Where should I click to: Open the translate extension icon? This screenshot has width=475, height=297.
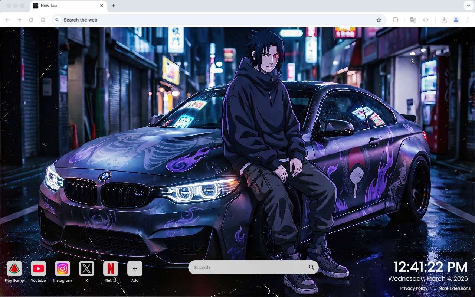pyautogui.click(x=413, y=20)
